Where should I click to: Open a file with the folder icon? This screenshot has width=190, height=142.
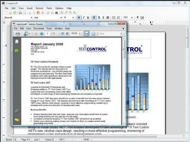(11, 13)
